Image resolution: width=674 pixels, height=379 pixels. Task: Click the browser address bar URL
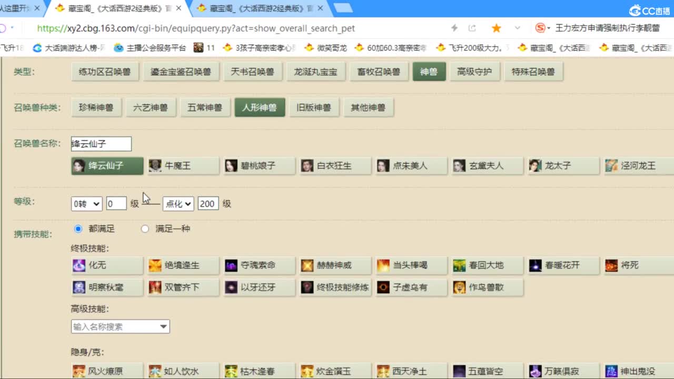196,28
